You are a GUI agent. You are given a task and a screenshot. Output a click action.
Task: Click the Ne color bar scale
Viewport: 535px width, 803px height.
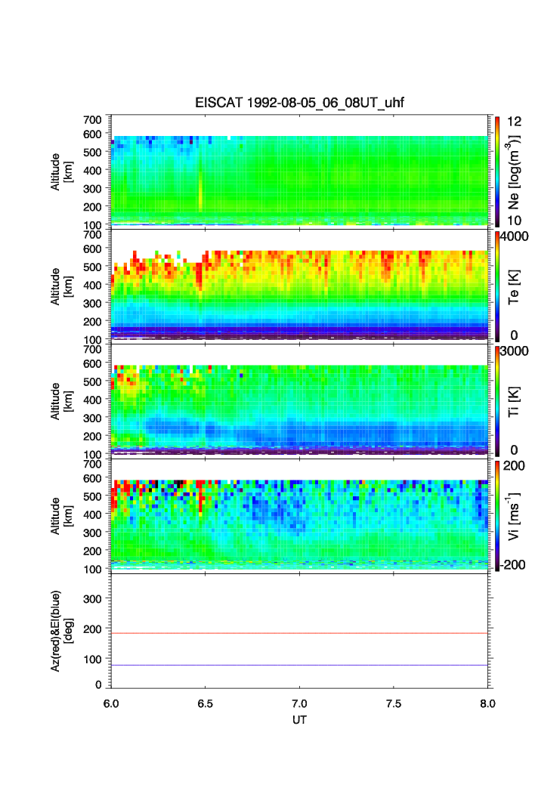(497, 171)
